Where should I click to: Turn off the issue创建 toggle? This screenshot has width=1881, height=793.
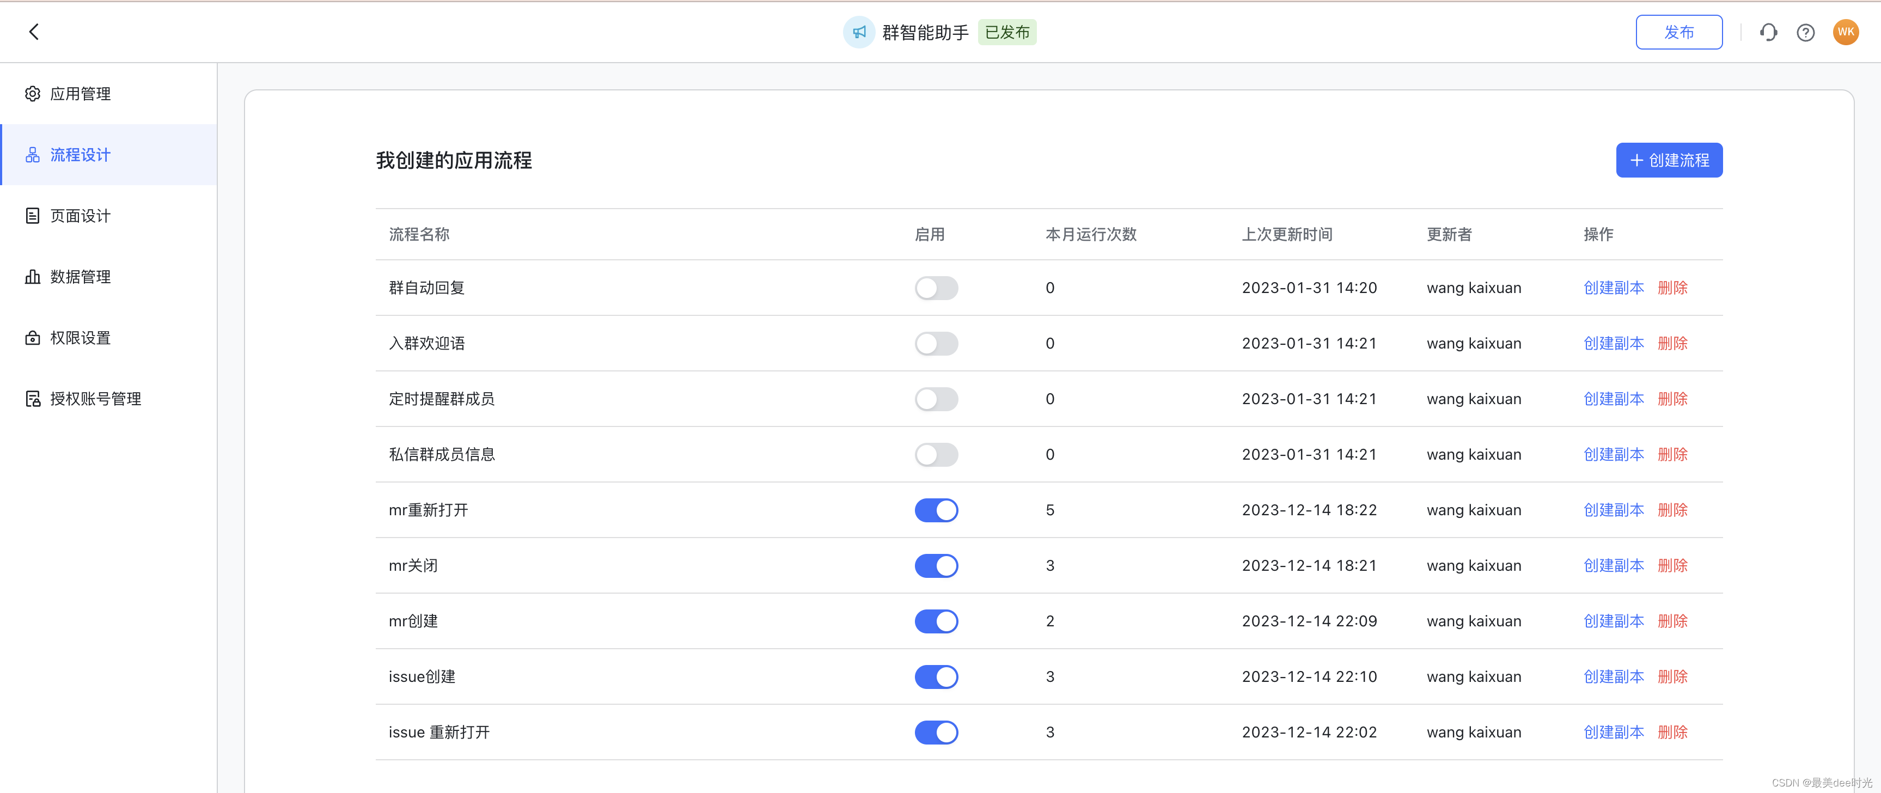tap(936, 676)
